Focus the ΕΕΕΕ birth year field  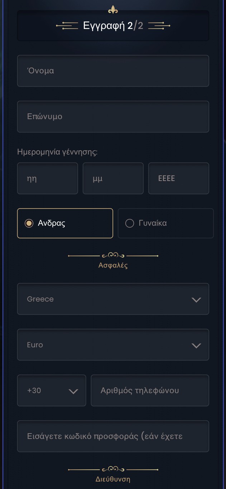(178, 179)
